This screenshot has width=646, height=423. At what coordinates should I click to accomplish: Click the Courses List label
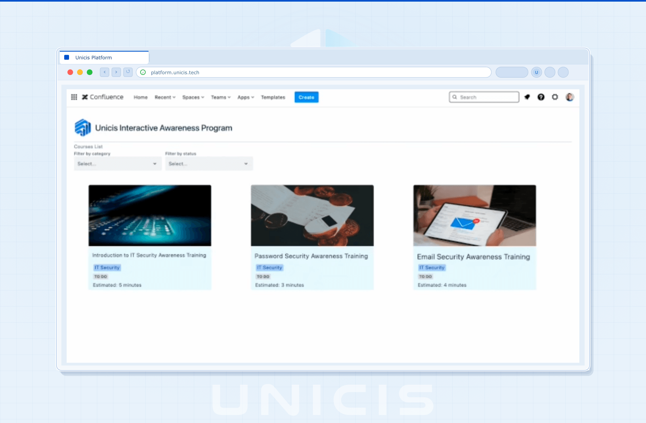click(88, 147)
